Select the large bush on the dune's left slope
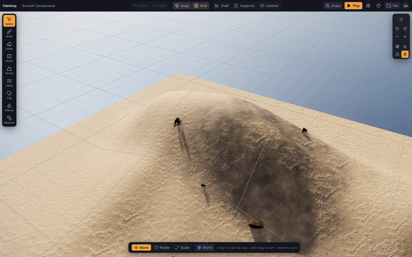 point(177,122)
